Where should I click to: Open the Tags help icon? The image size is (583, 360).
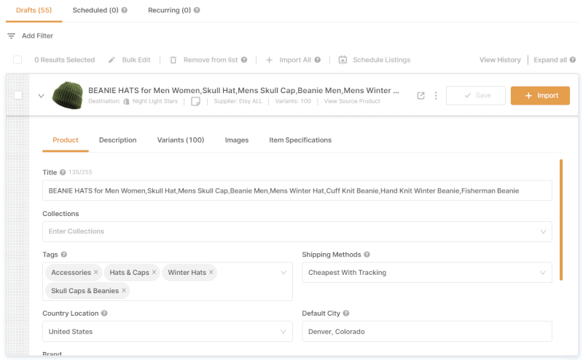(64, 255)
